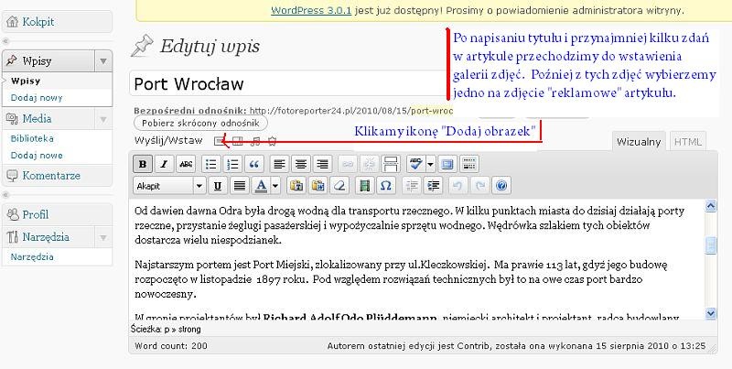
Task: Click the Paste from Word icon
Action: pyautogui.click(x=317, y=186)
